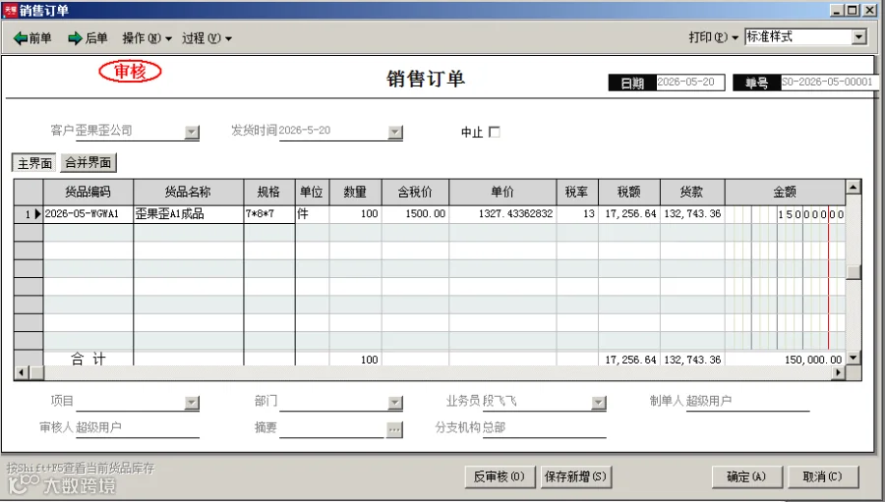Click the row 1 金额 digit grid cell

click(785, 214)
